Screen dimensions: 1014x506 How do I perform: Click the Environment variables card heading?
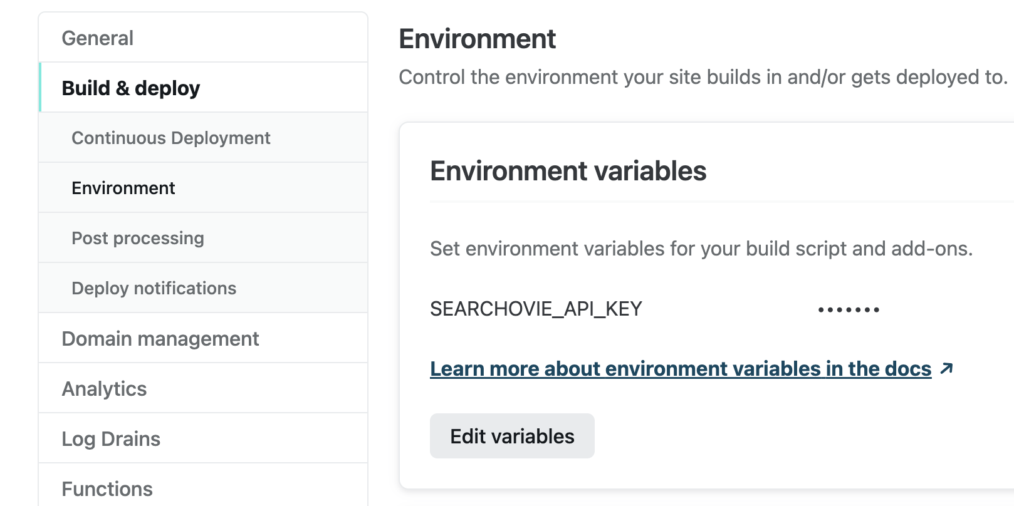coord(568,170)
